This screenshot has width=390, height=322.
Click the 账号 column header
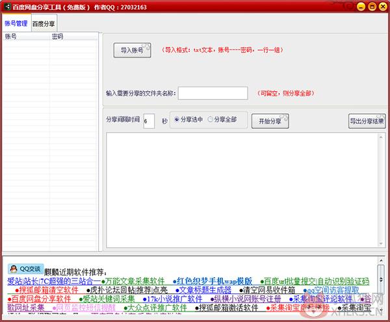point(25,36)
